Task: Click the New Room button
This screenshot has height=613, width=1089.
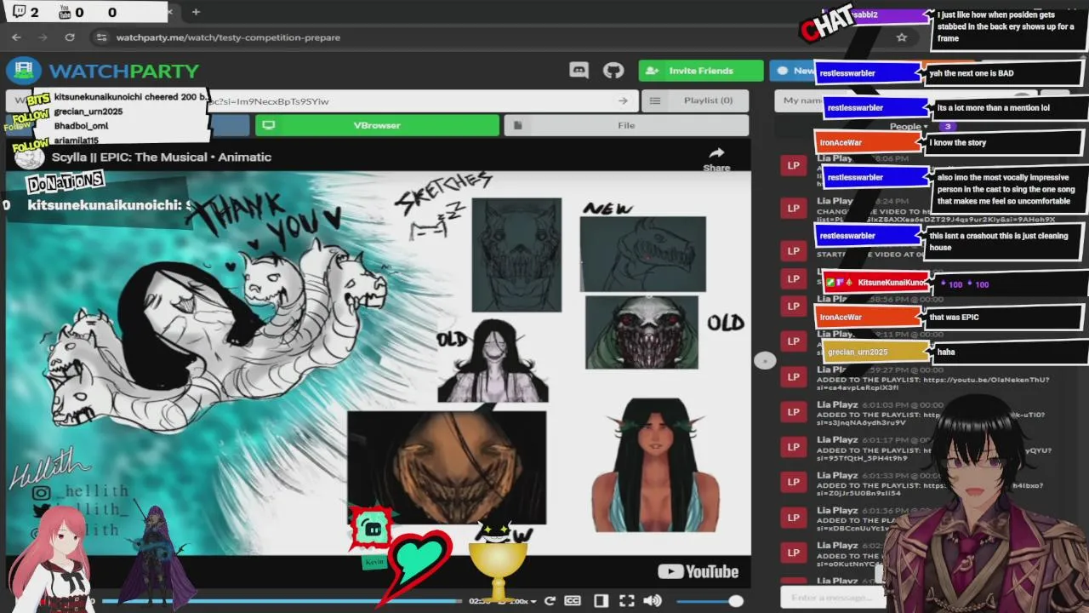Action: [792, 71]
